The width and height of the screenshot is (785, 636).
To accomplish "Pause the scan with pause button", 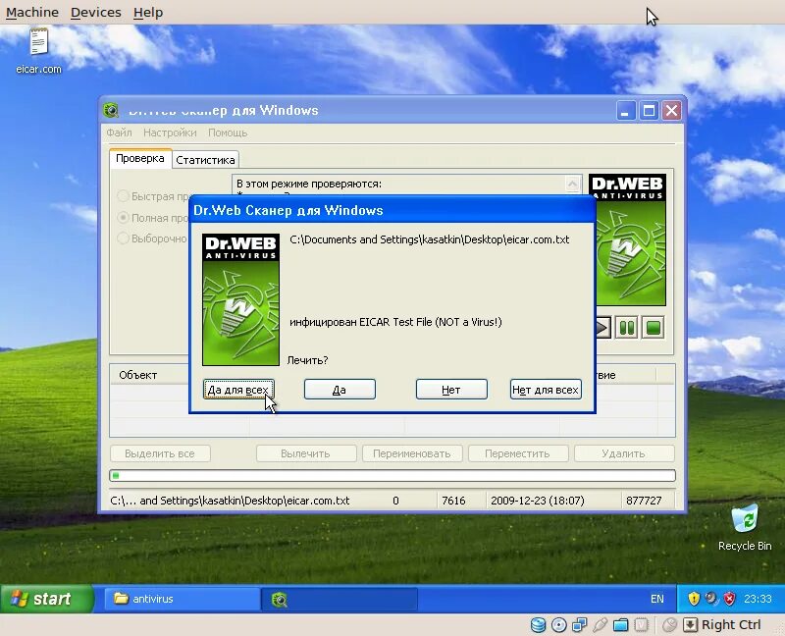I will 626,328.
